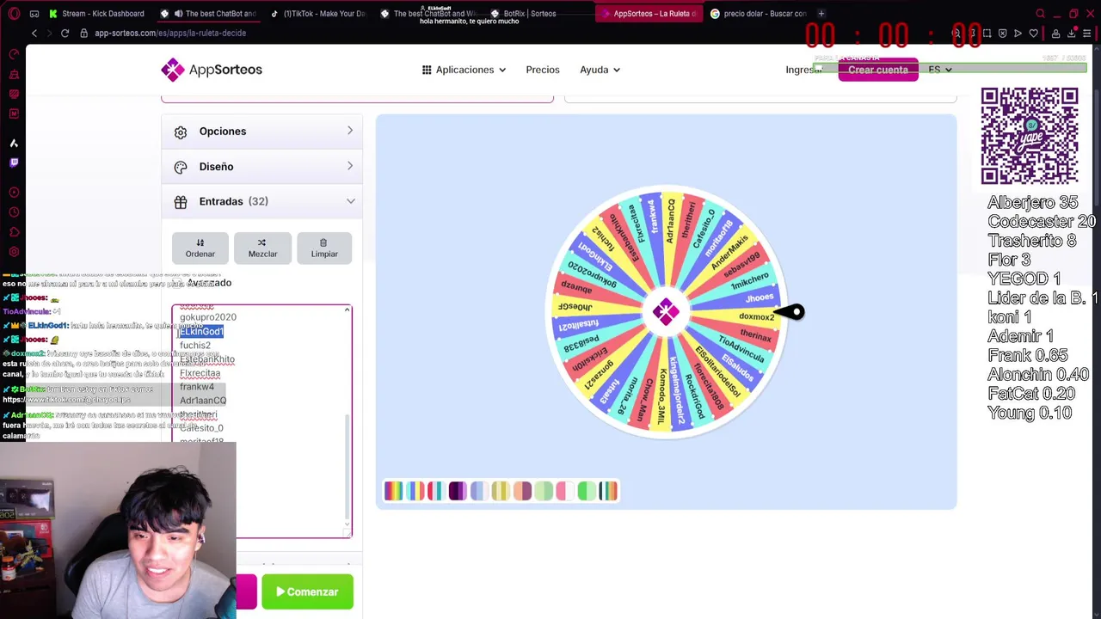Click the Yape QR code image

click(x=1030, y=136)
